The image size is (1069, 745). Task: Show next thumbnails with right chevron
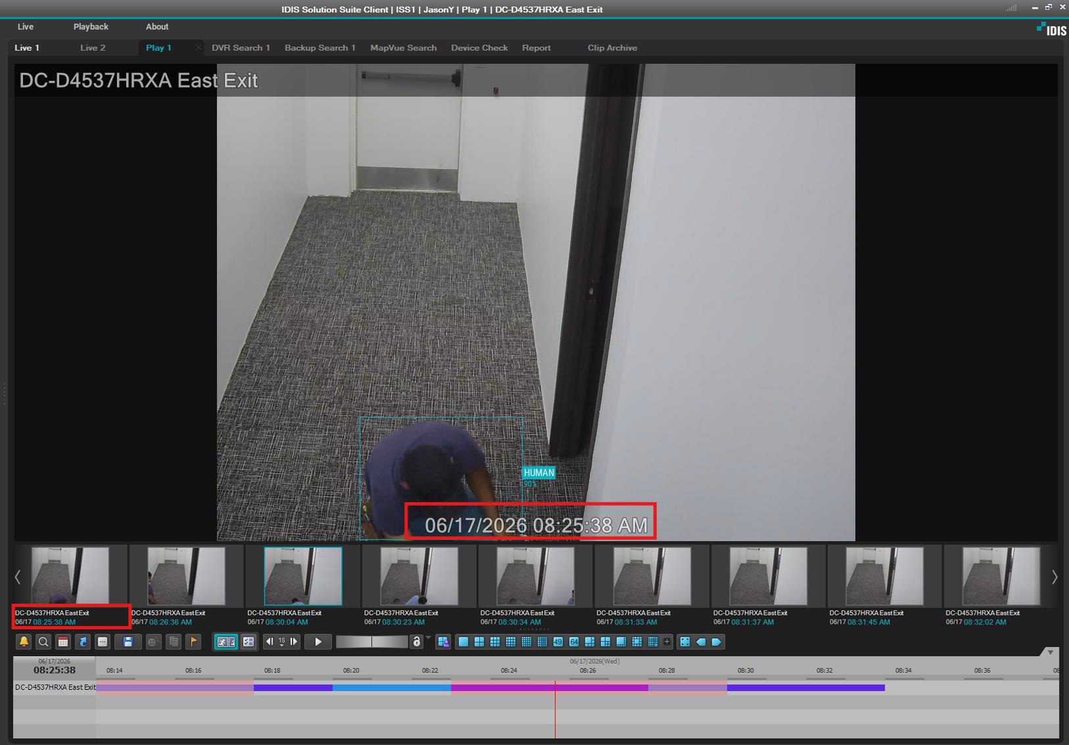point(1055,577)
